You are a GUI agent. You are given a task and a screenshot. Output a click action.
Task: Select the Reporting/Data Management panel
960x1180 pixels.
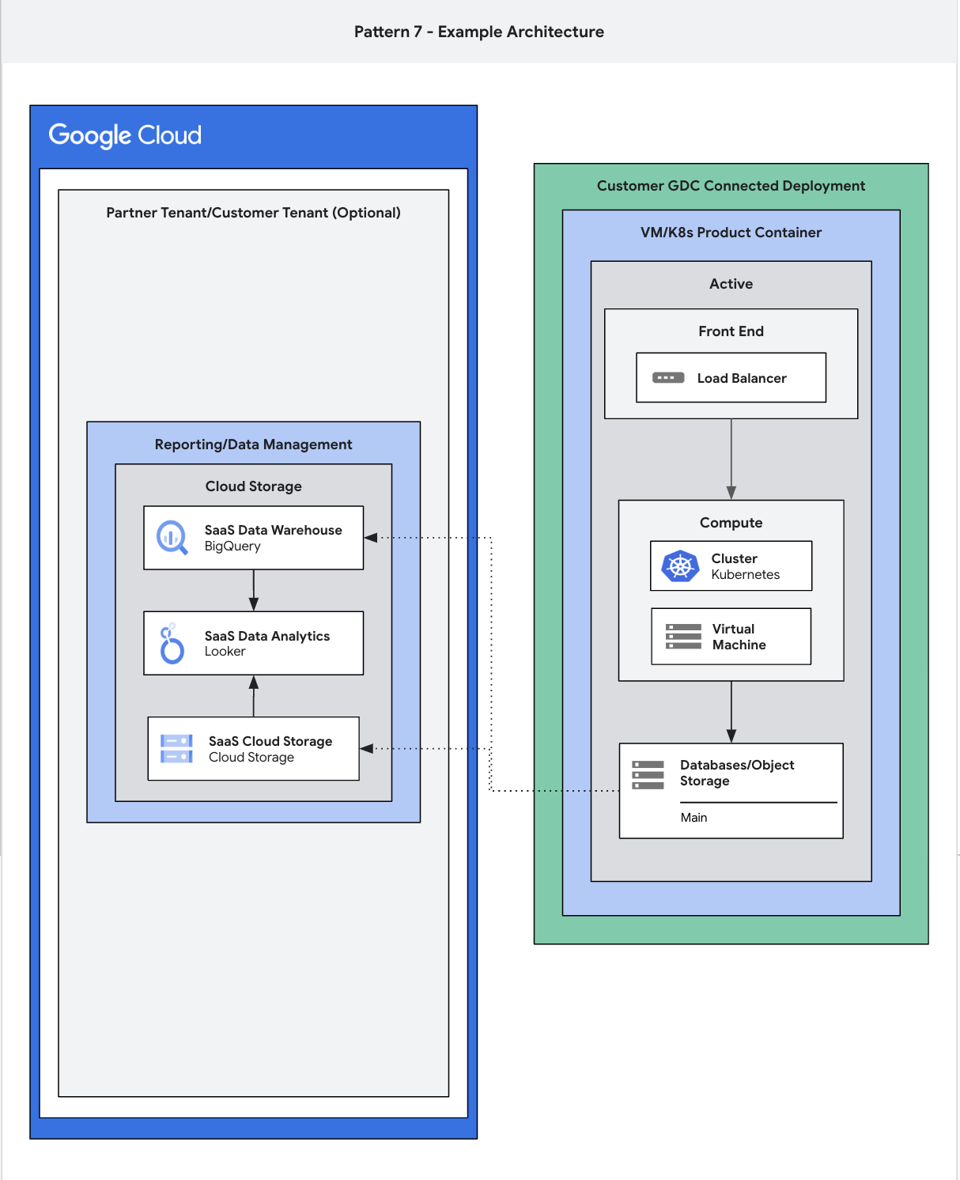253,444
